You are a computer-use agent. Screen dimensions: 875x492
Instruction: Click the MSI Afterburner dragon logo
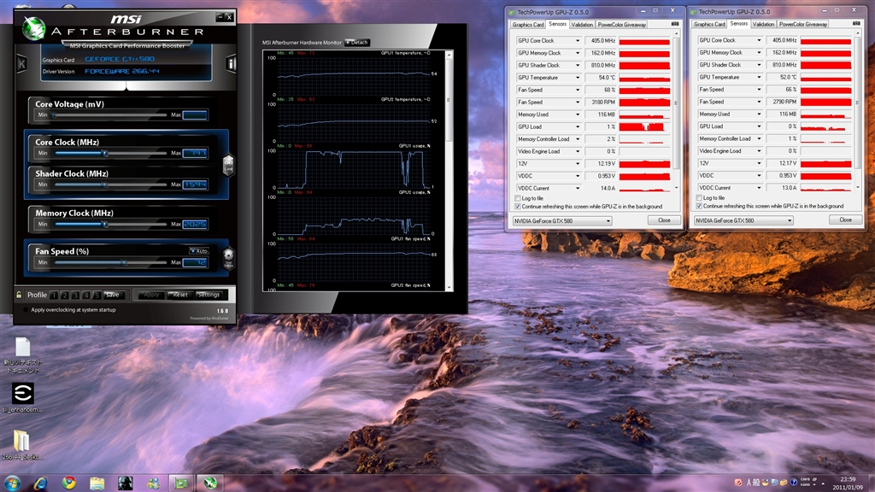(34, 28)
